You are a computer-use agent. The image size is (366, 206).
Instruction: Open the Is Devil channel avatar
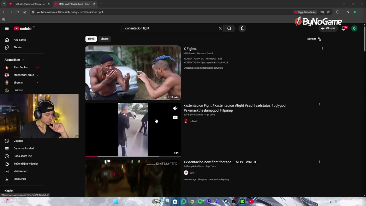click(186, 121)
